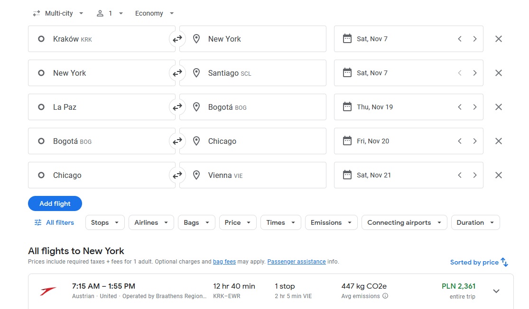
Task: Remove the Chicago to Vienna flight
Action: pos(498,175)
